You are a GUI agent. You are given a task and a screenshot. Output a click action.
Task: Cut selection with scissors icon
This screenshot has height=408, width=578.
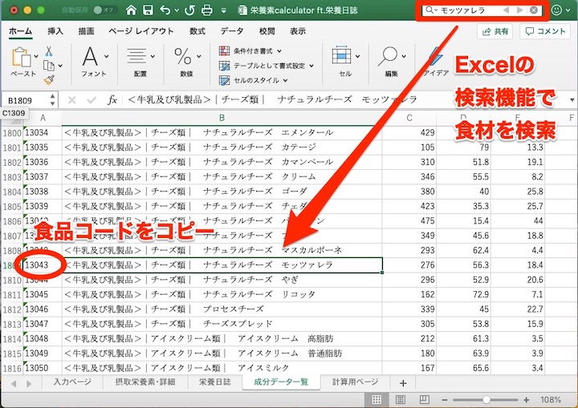tap(49, 50)
